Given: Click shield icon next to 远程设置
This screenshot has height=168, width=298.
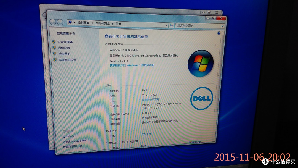Looking at the screenshot, I should (54, 48).
